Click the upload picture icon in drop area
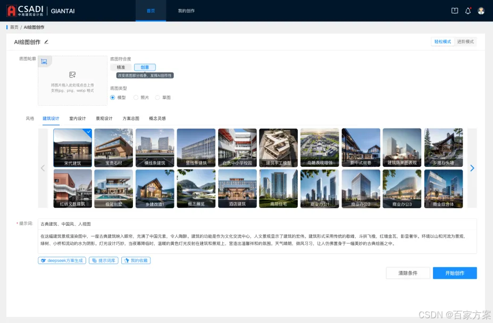Screen dimensions: 493x323 pos(72,75)
